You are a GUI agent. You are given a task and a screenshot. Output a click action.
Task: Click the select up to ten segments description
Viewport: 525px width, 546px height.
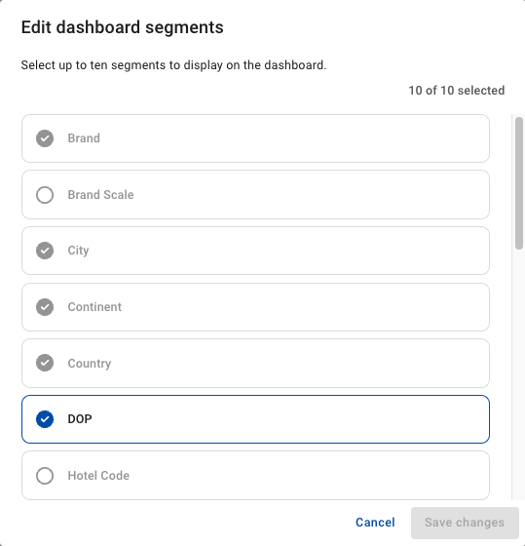tap(173, 65)
